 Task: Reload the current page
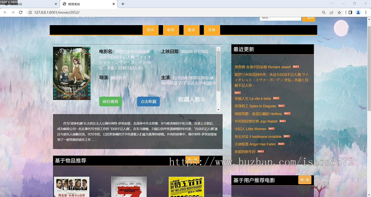click(x=21, y=12)
